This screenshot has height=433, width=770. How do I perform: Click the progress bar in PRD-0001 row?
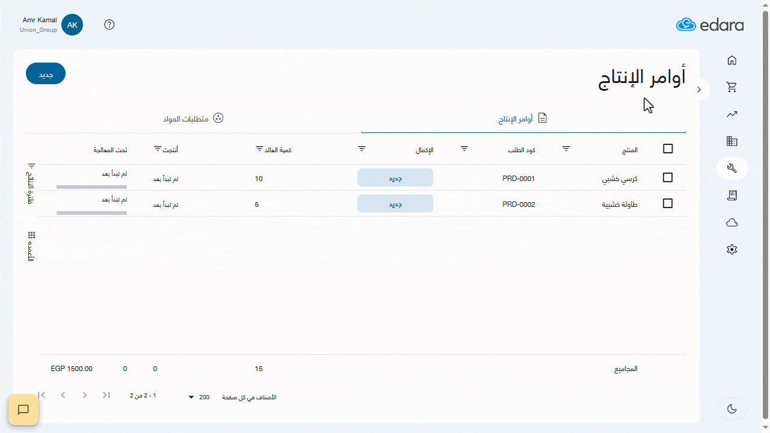(x=91, y=187)
